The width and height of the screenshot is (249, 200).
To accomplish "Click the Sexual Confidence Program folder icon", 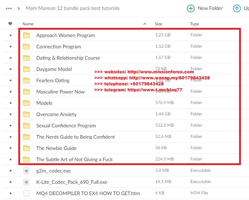I will click(x=26, y=126).
